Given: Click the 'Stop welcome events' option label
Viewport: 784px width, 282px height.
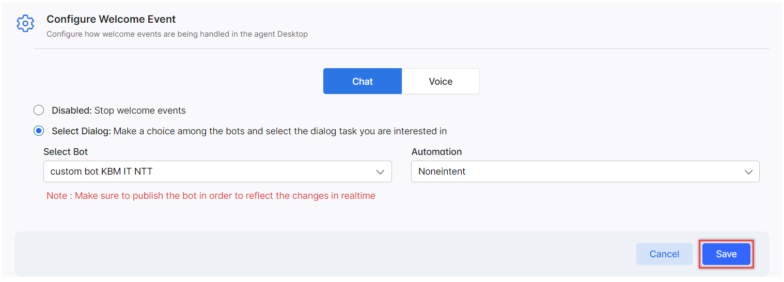Looking at the screenshot, I should [x=140, y=111].
